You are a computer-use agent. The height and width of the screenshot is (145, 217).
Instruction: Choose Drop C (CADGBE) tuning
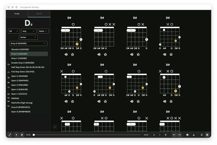coord(29,58)
